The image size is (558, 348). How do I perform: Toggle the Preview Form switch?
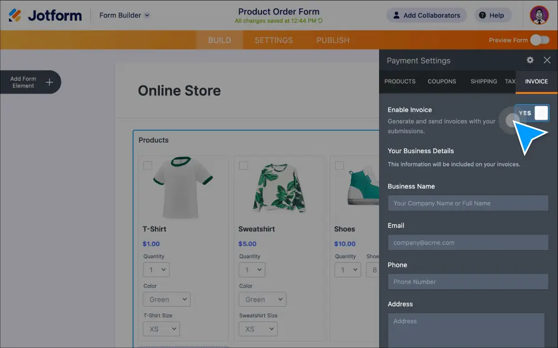[539, 40]
